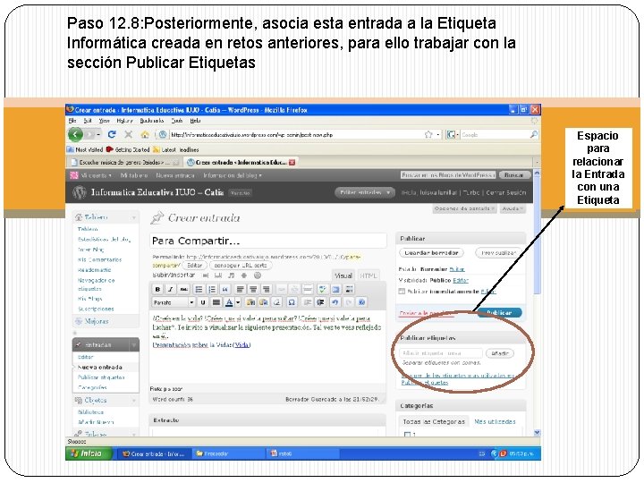Bookmark this page with the star icon
This screenshot has width=644, height=483.
pos(428,134)
